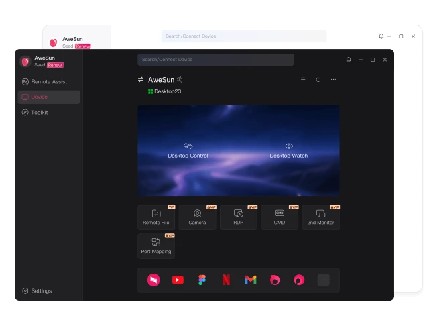Open the Netflix shortcut icon
Viewport: 429px width, 318px height.
click(x=227, y=280)
